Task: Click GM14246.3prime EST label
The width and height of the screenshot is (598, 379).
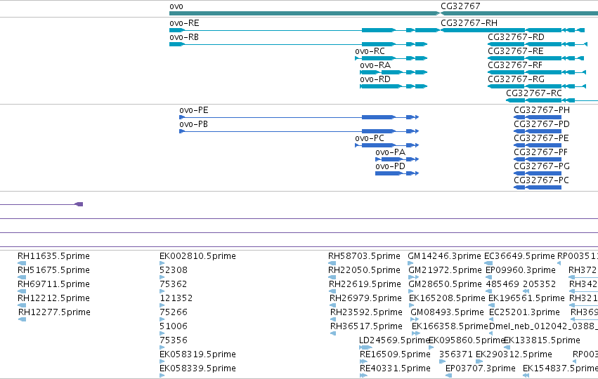Action: tap(444, 256)
